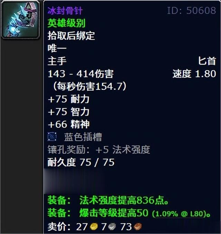
Task: Click the 拾取后绑定 text line
Action: [71, 36]
